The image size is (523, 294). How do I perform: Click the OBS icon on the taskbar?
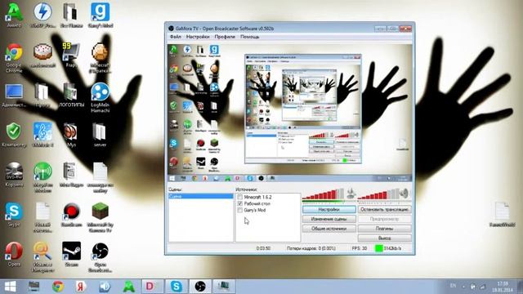[x=200, y=287]
